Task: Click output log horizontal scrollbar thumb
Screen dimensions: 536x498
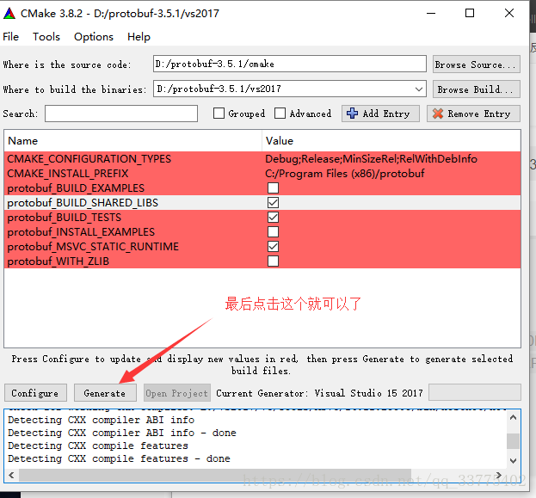Action: pos(215,475)
